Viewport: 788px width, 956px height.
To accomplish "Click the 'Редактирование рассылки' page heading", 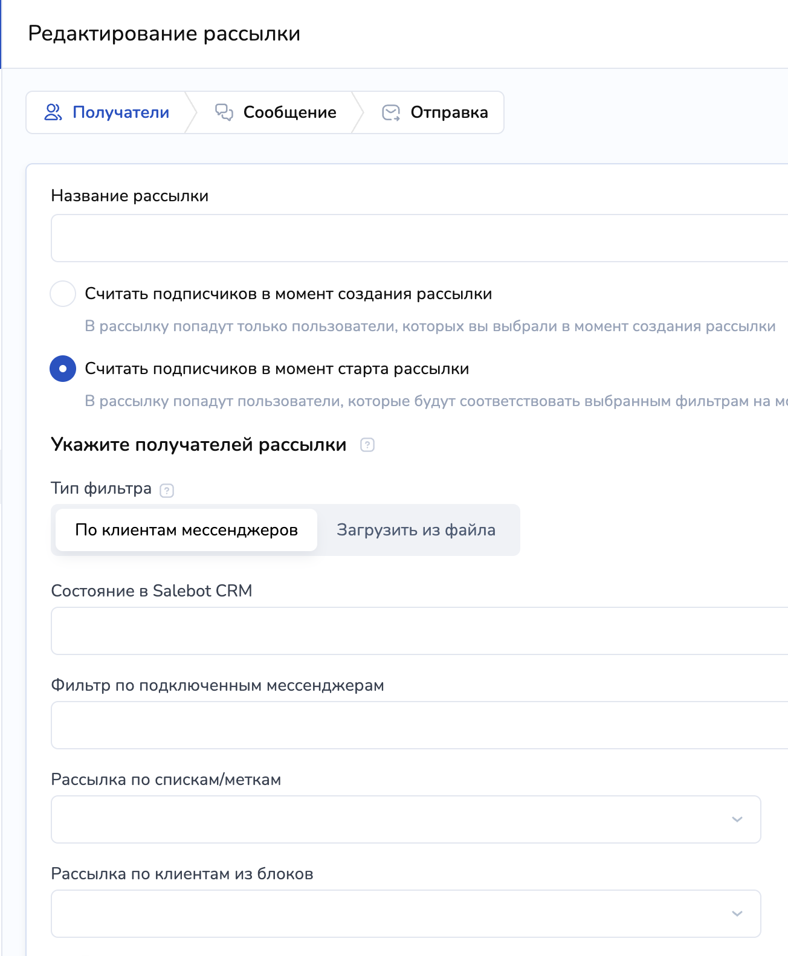I will coord(164,34).
